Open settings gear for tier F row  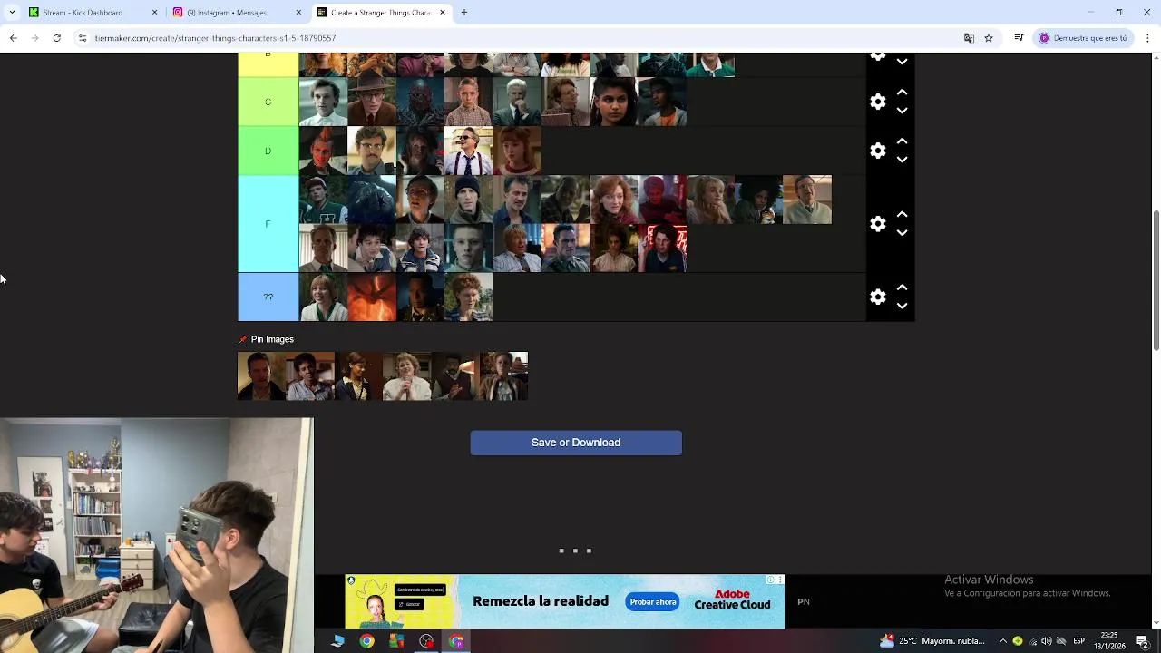coord(877,224)
